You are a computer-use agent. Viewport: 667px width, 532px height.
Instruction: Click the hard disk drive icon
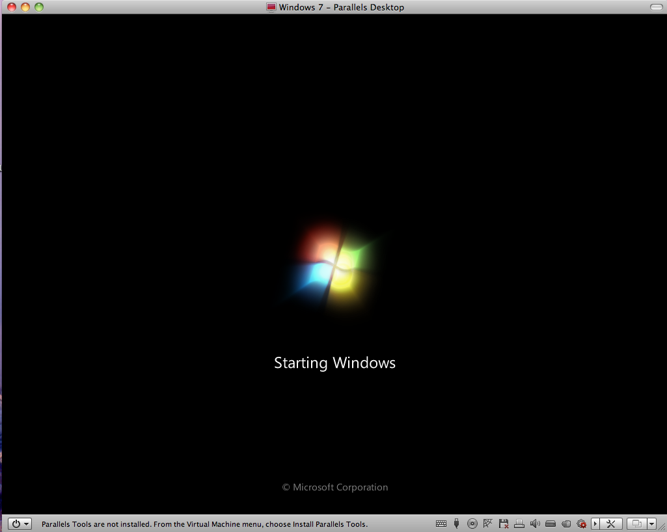tap(551, 524)
